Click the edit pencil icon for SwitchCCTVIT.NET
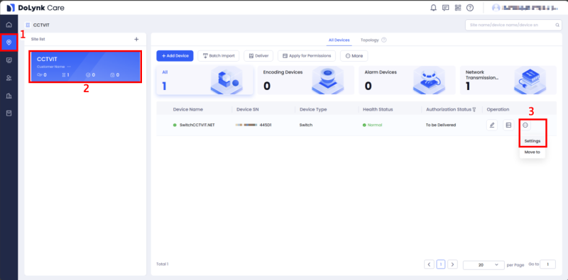 click(x=492, y=125)
